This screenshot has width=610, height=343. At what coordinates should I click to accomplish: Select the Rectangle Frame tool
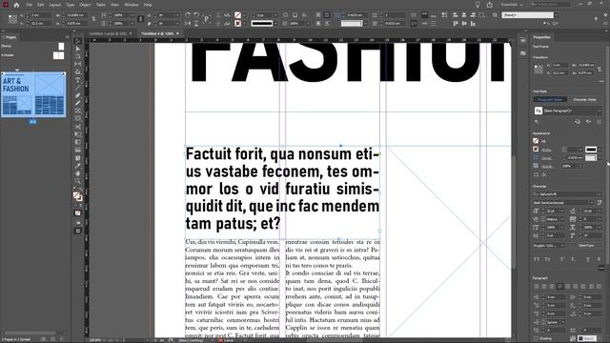(78, 111)
